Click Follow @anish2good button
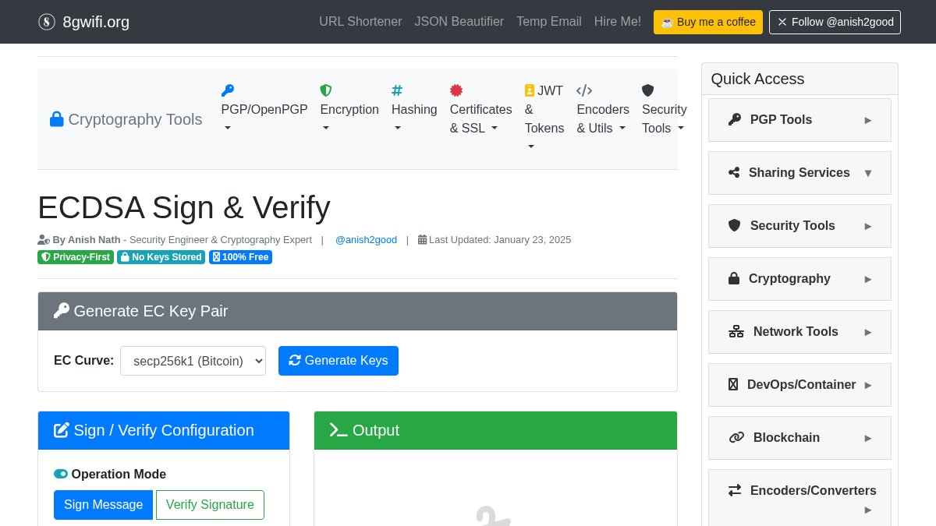Viewport: 936px width, 526px height. click(835, 22)
